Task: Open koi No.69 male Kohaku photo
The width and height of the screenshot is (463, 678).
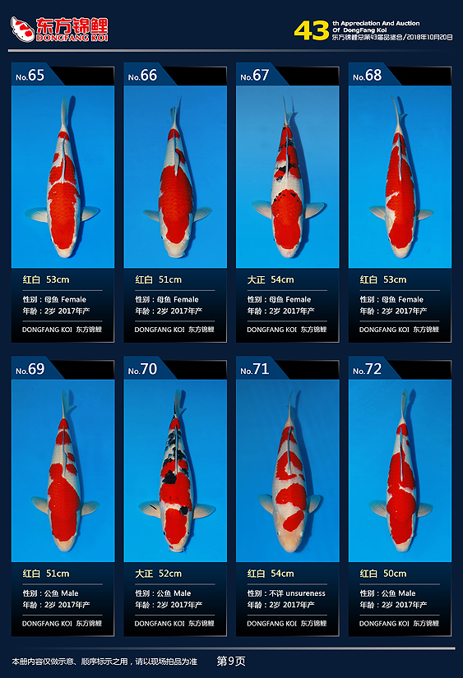Action: point(63,470)
